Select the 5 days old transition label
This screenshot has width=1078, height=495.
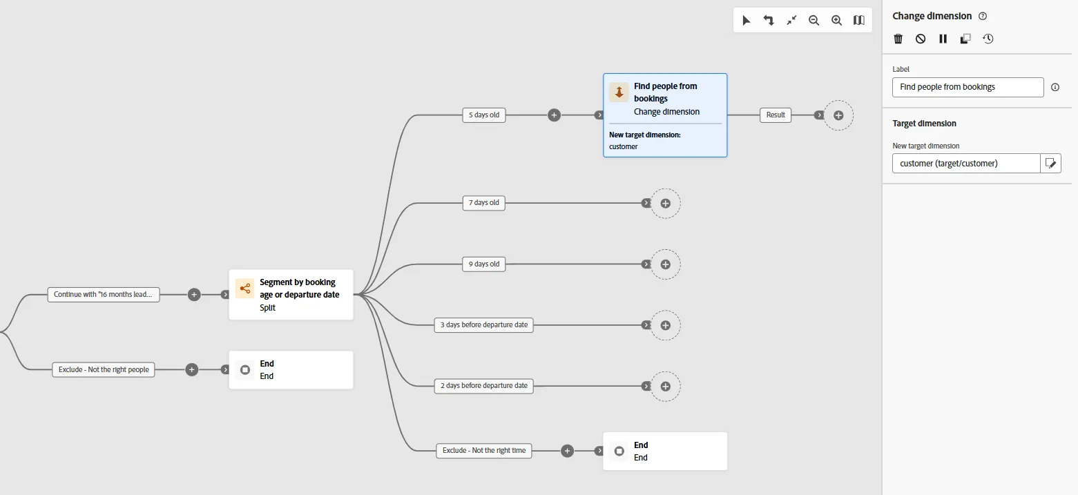click(484, 115)
